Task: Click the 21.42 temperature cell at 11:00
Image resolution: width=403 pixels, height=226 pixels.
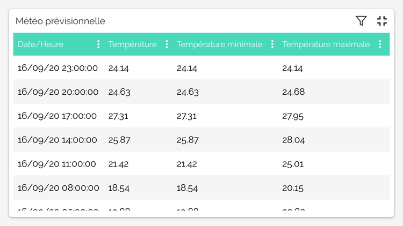Action: pos(118,164)
